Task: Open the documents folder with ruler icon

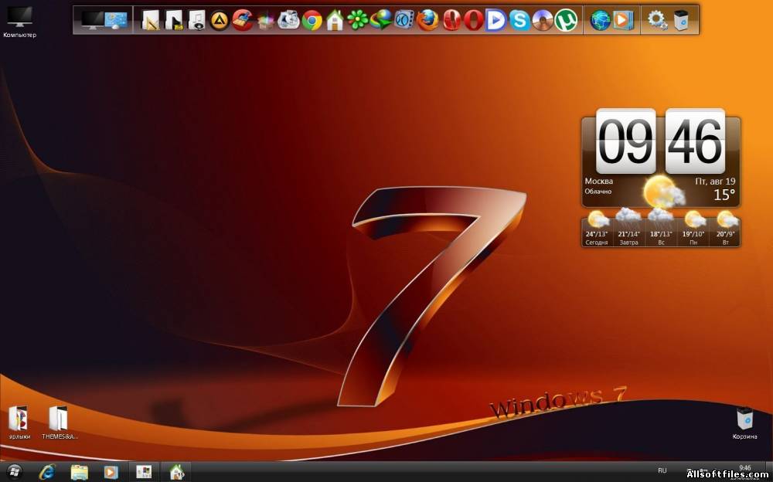Action: [x=151, y=20]
